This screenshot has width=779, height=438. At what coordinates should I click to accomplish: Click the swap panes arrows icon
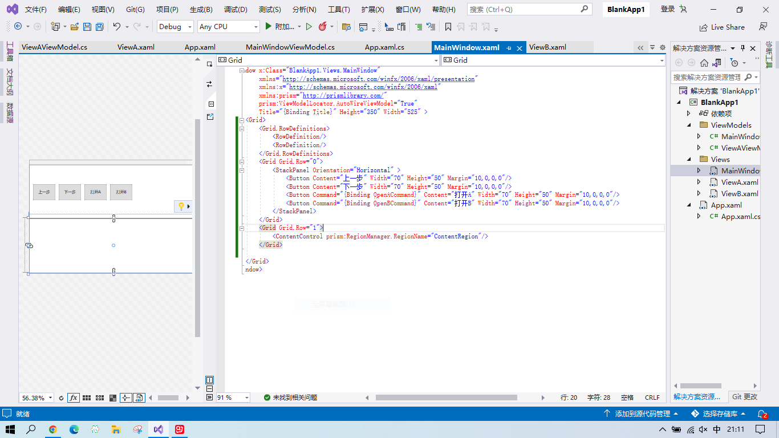pos(209,84)
